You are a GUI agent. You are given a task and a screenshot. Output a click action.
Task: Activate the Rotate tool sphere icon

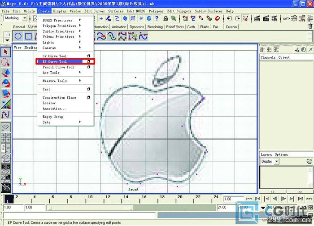click(x=5, y=83)
